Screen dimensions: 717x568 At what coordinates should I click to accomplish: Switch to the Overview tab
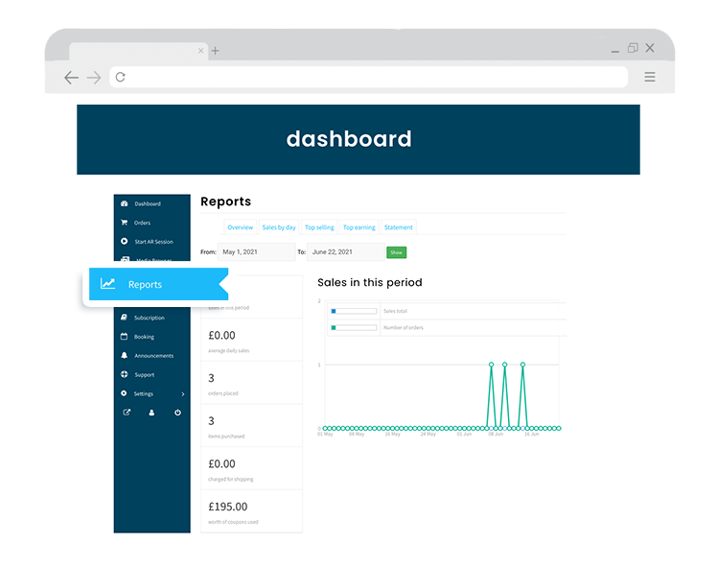click(240, 227)
